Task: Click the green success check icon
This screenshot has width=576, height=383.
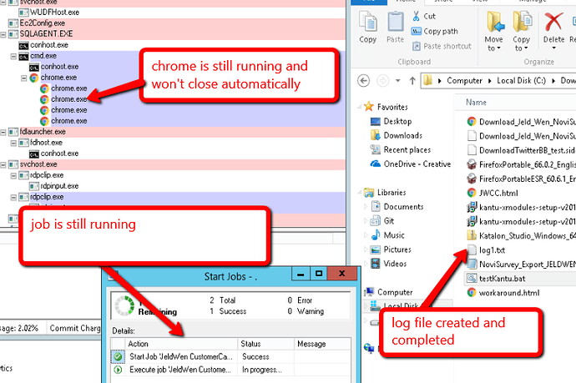Action: pos(118,356)
